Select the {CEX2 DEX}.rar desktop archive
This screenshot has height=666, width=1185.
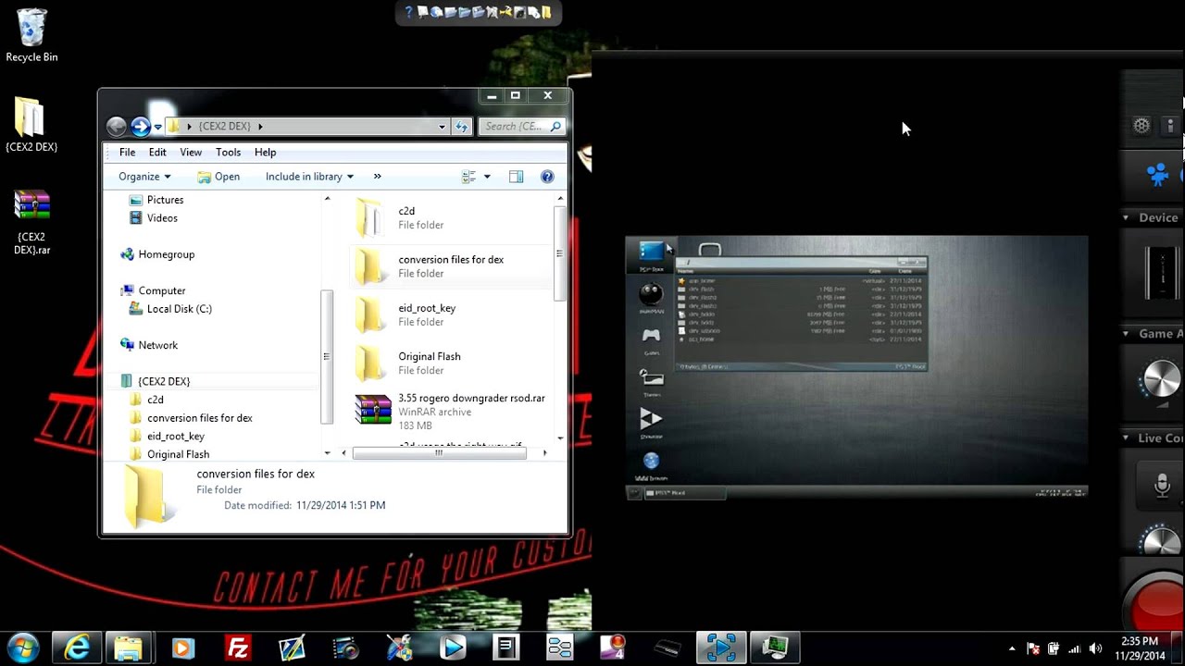tap(31, 222)
